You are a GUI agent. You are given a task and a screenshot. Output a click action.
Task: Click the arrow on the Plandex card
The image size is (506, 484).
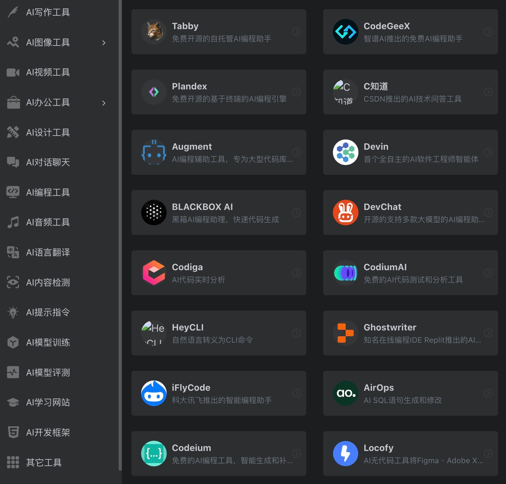coord(297,92)
